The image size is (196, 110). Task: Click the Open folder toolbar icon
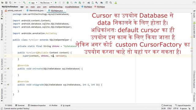tap(2, 3)
